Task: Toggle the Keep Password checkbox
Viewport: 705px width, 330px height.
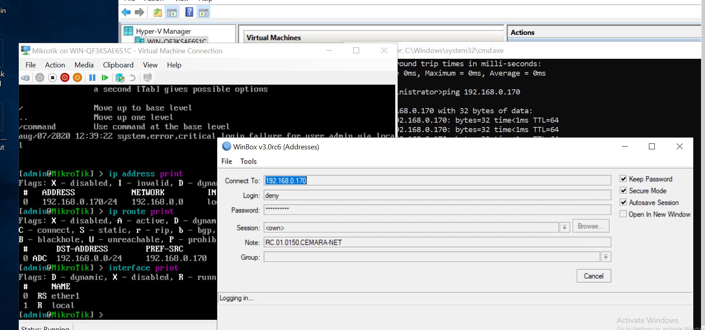Action: [x=623, y=179]
